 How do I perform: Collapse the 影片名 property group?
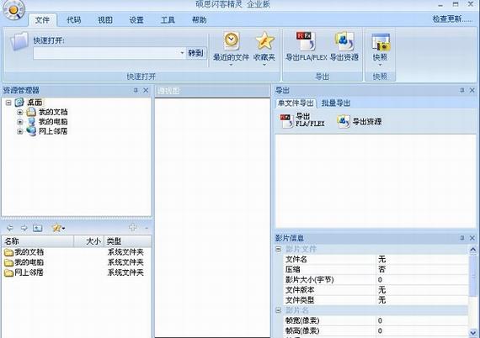click(x=278, y=310)
